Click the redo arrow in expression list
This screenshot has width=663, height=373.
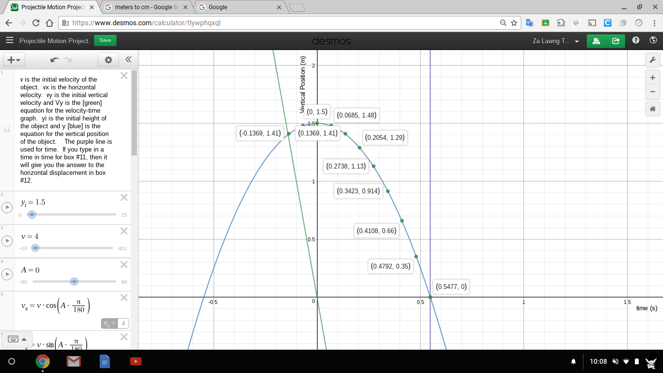[x=67, y=60]
